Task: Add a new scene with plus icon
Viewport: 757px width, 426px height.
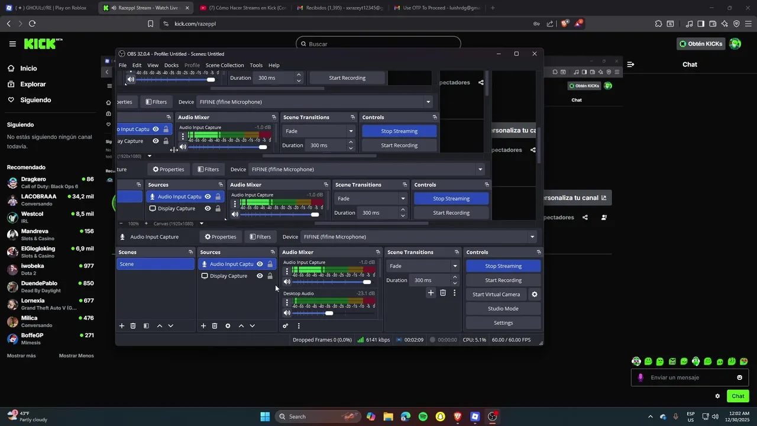Action: pyautogui.click(x=122, y=326)
